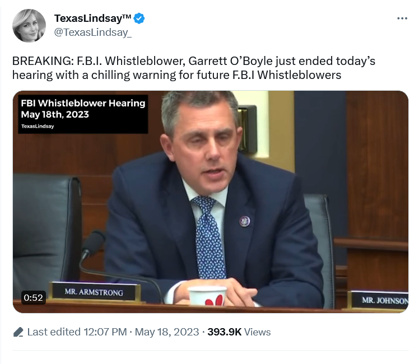
Task: Click the TexasLindsay watermark inside the video
Action: click(38, 126)
